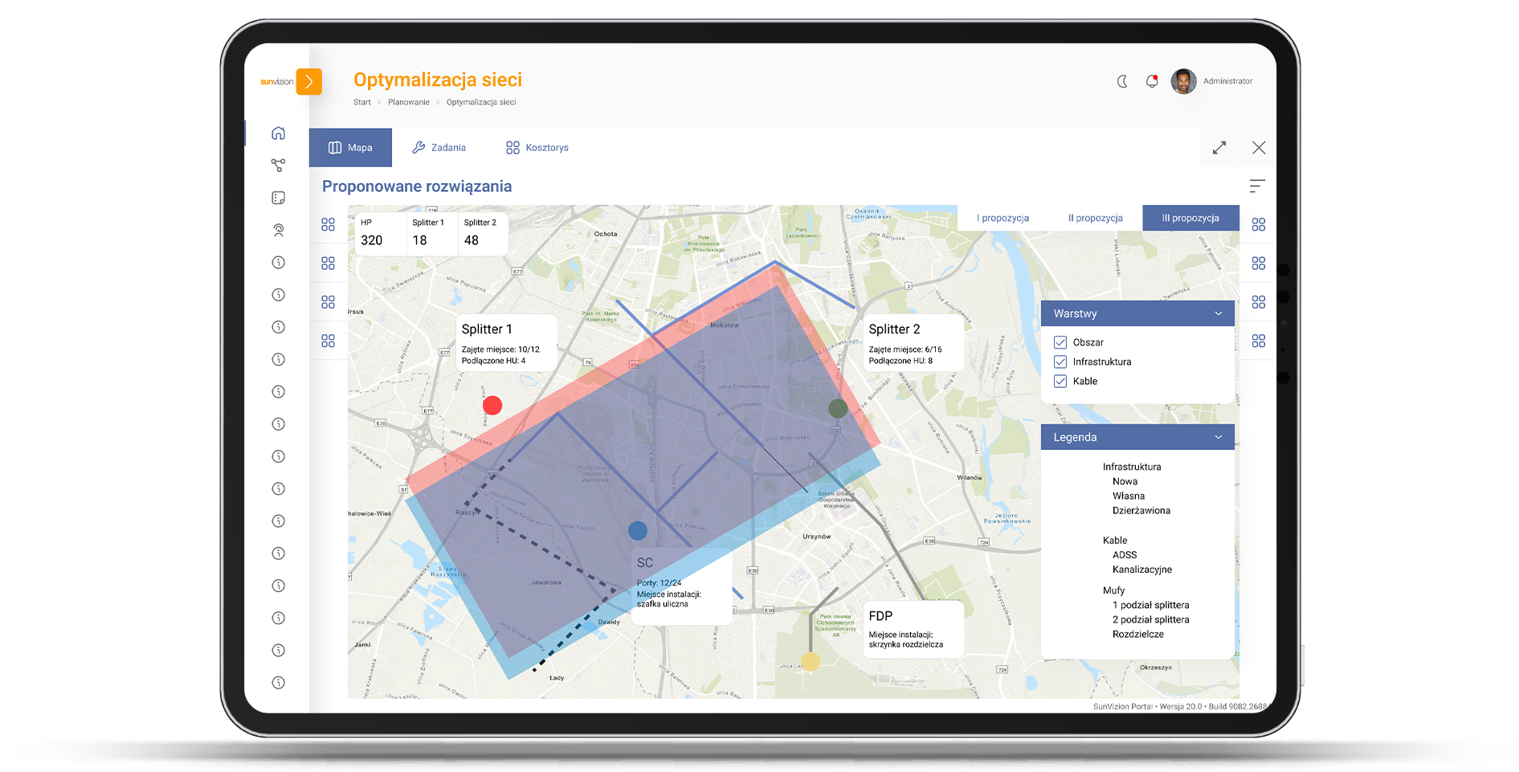Collapse the Legenda panel
Image resolution: width=1519 pixels, height=772 pixels.
pos(1218,437)
